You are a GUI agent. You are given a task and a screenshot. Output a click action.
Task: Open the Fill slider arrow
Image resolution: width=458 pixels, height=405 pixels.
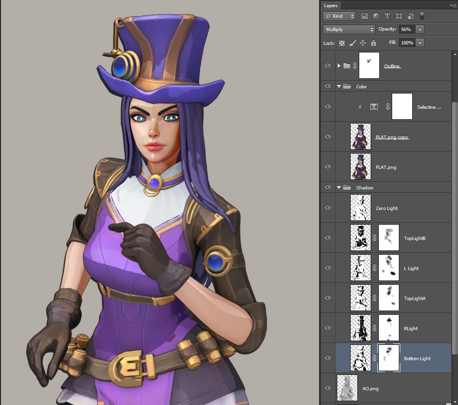(420, 43)
